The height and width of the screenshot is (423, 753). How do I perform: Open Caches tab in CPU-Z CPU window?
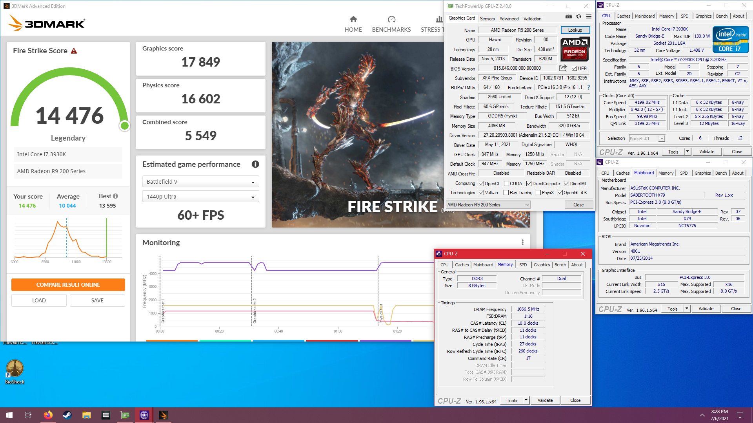pyautogui.click(x=623, y=16)
